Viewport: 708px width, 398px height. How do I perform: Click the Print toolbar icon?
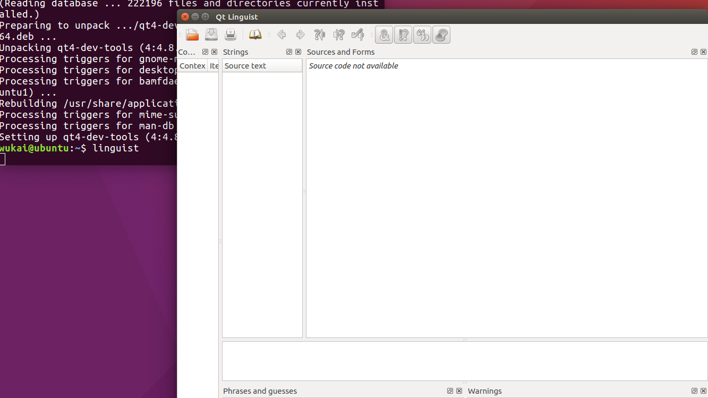(x=231, y=34)
